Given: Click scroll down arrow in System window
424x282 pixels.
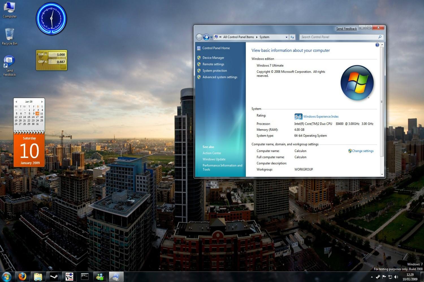Looking at the screenshot, I should coord(382,175).
